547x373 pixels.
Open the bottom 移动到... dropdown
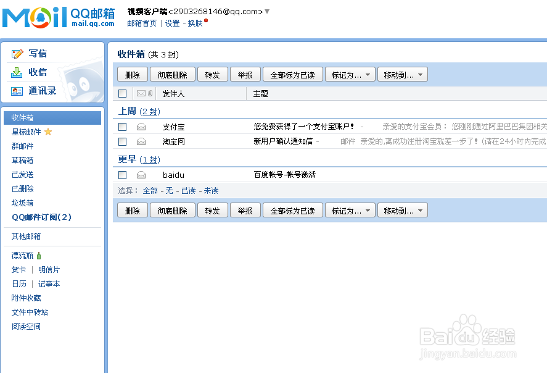pos(403,210)
